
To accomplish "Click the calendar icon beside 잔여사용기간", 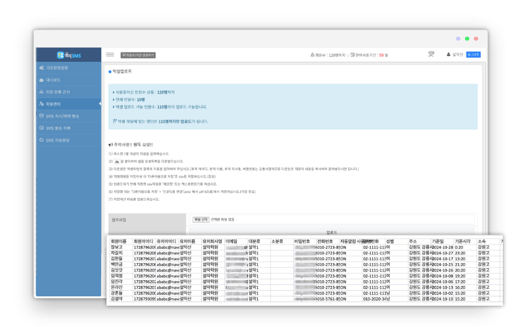I will (352, 55).
